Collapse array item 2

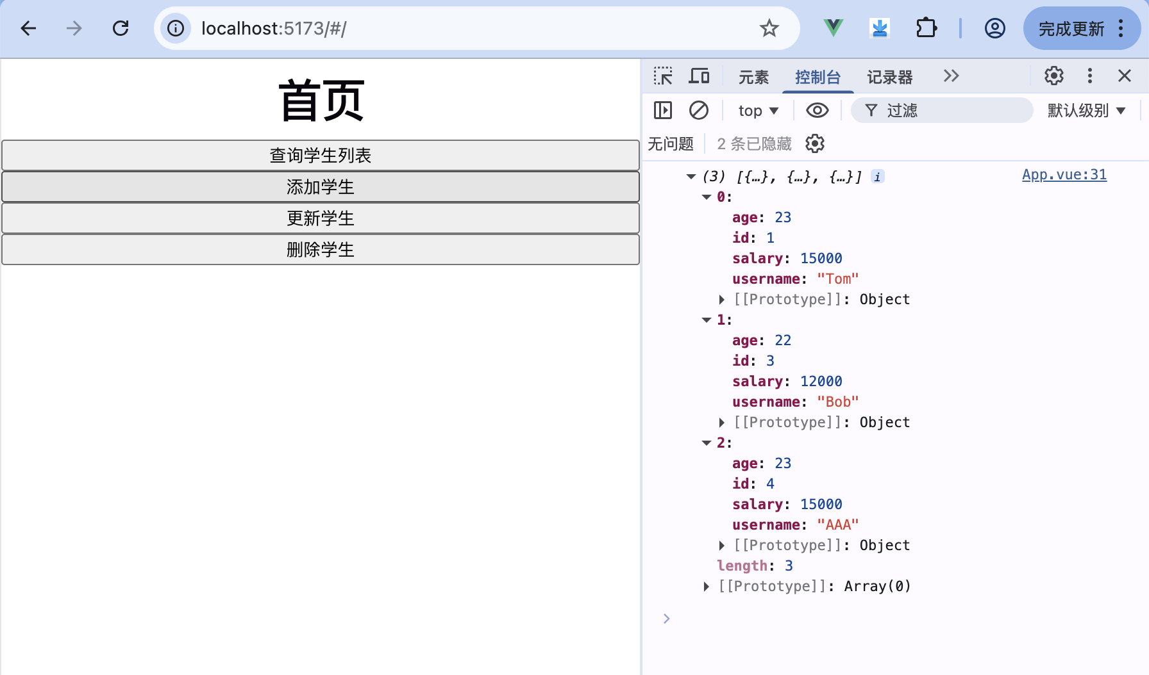pyautogui.click(x=707, y=443)
